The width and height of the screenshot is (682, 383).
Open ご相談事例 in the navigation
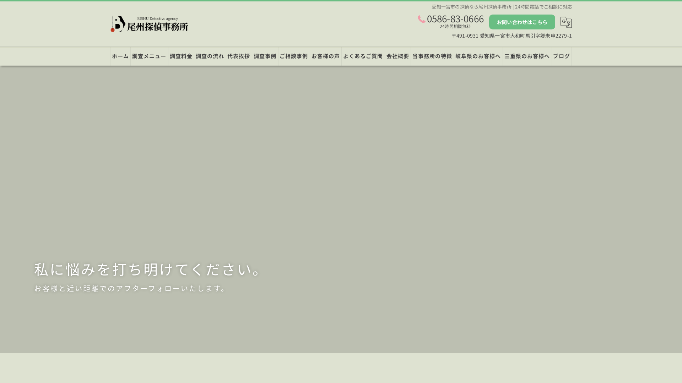pyautogui.click(x=294, y=56)
